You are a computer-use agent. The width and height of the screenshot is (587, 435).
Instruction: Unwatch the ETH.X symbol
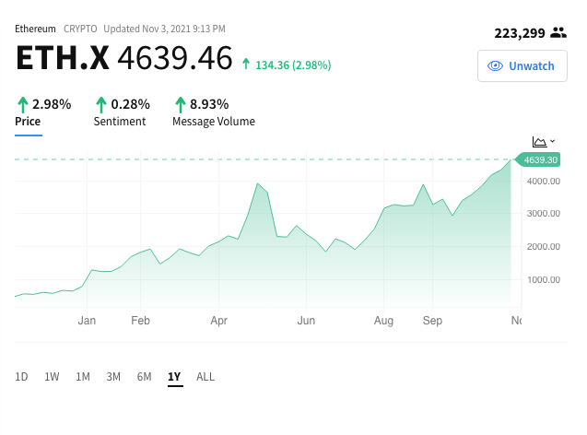click(x=522, y=65)
